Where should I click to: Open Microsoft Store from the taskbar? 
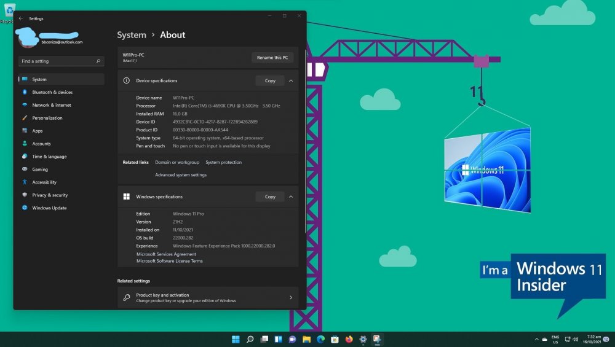335,339
